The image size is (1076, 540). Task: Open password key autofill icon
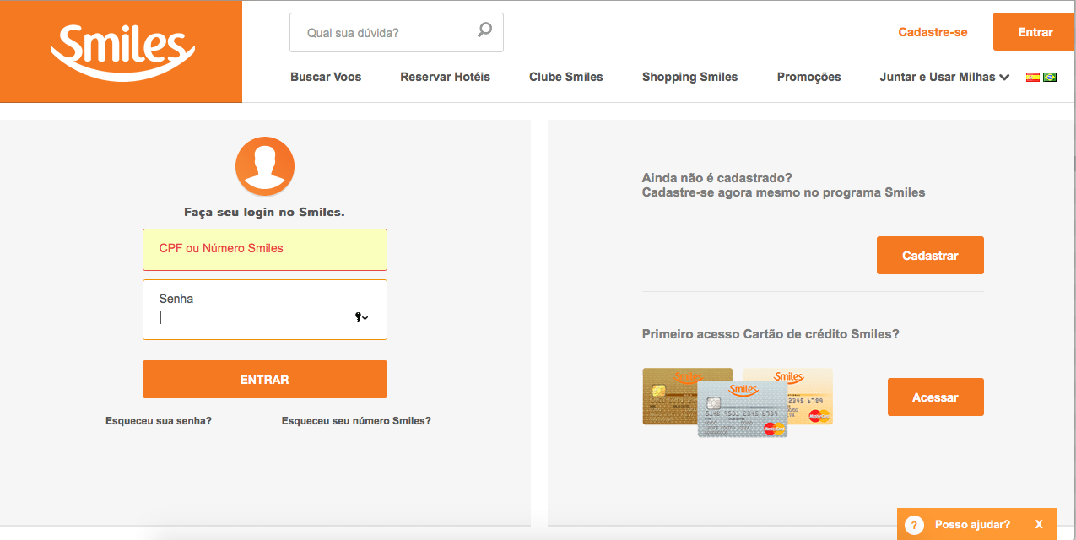[361, 318]
